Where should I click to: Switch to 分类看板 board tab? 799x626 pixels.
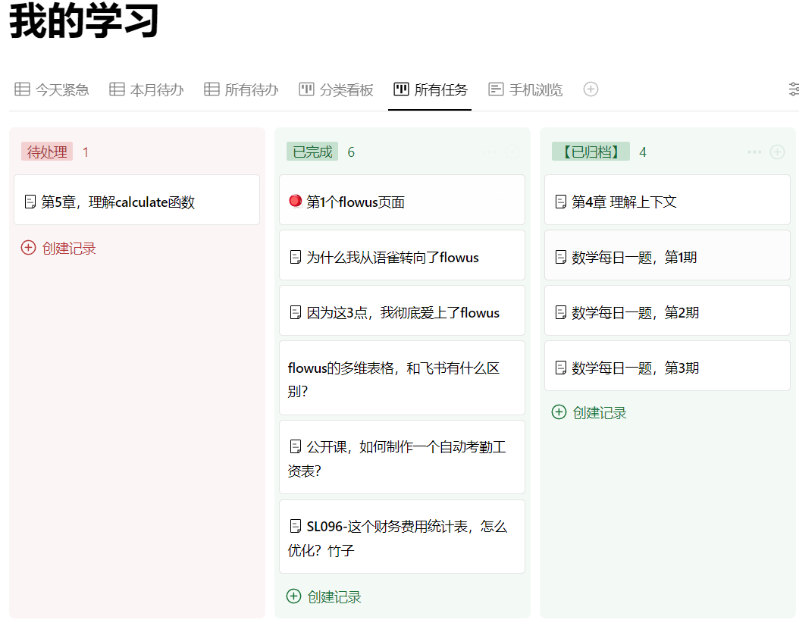pos(336,89)
